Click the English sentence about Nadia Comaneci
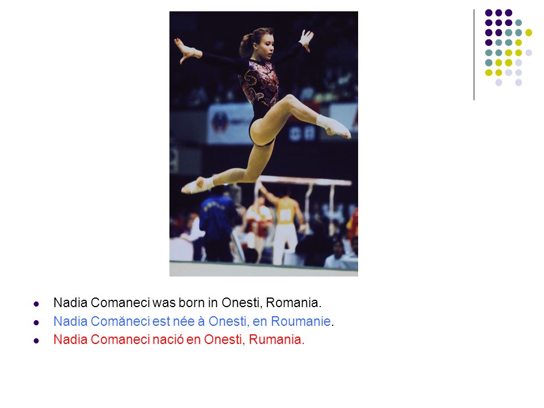Image resolution: width=544 pixels, height=408 pixels. 188,303
